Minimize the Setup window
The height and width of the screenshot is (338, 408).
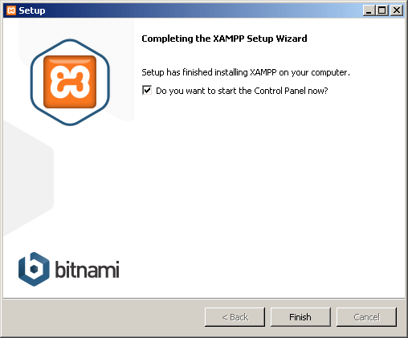(x=369, y=10)
